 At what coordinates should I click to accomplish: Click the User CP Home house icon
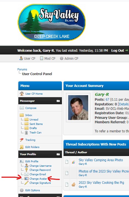click(22, 94)
